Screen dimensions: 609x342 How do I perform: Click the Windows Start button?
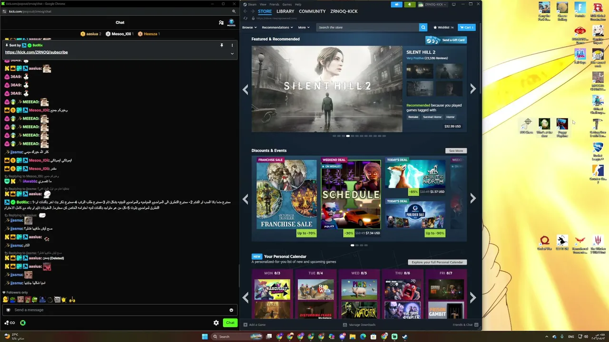205,336
